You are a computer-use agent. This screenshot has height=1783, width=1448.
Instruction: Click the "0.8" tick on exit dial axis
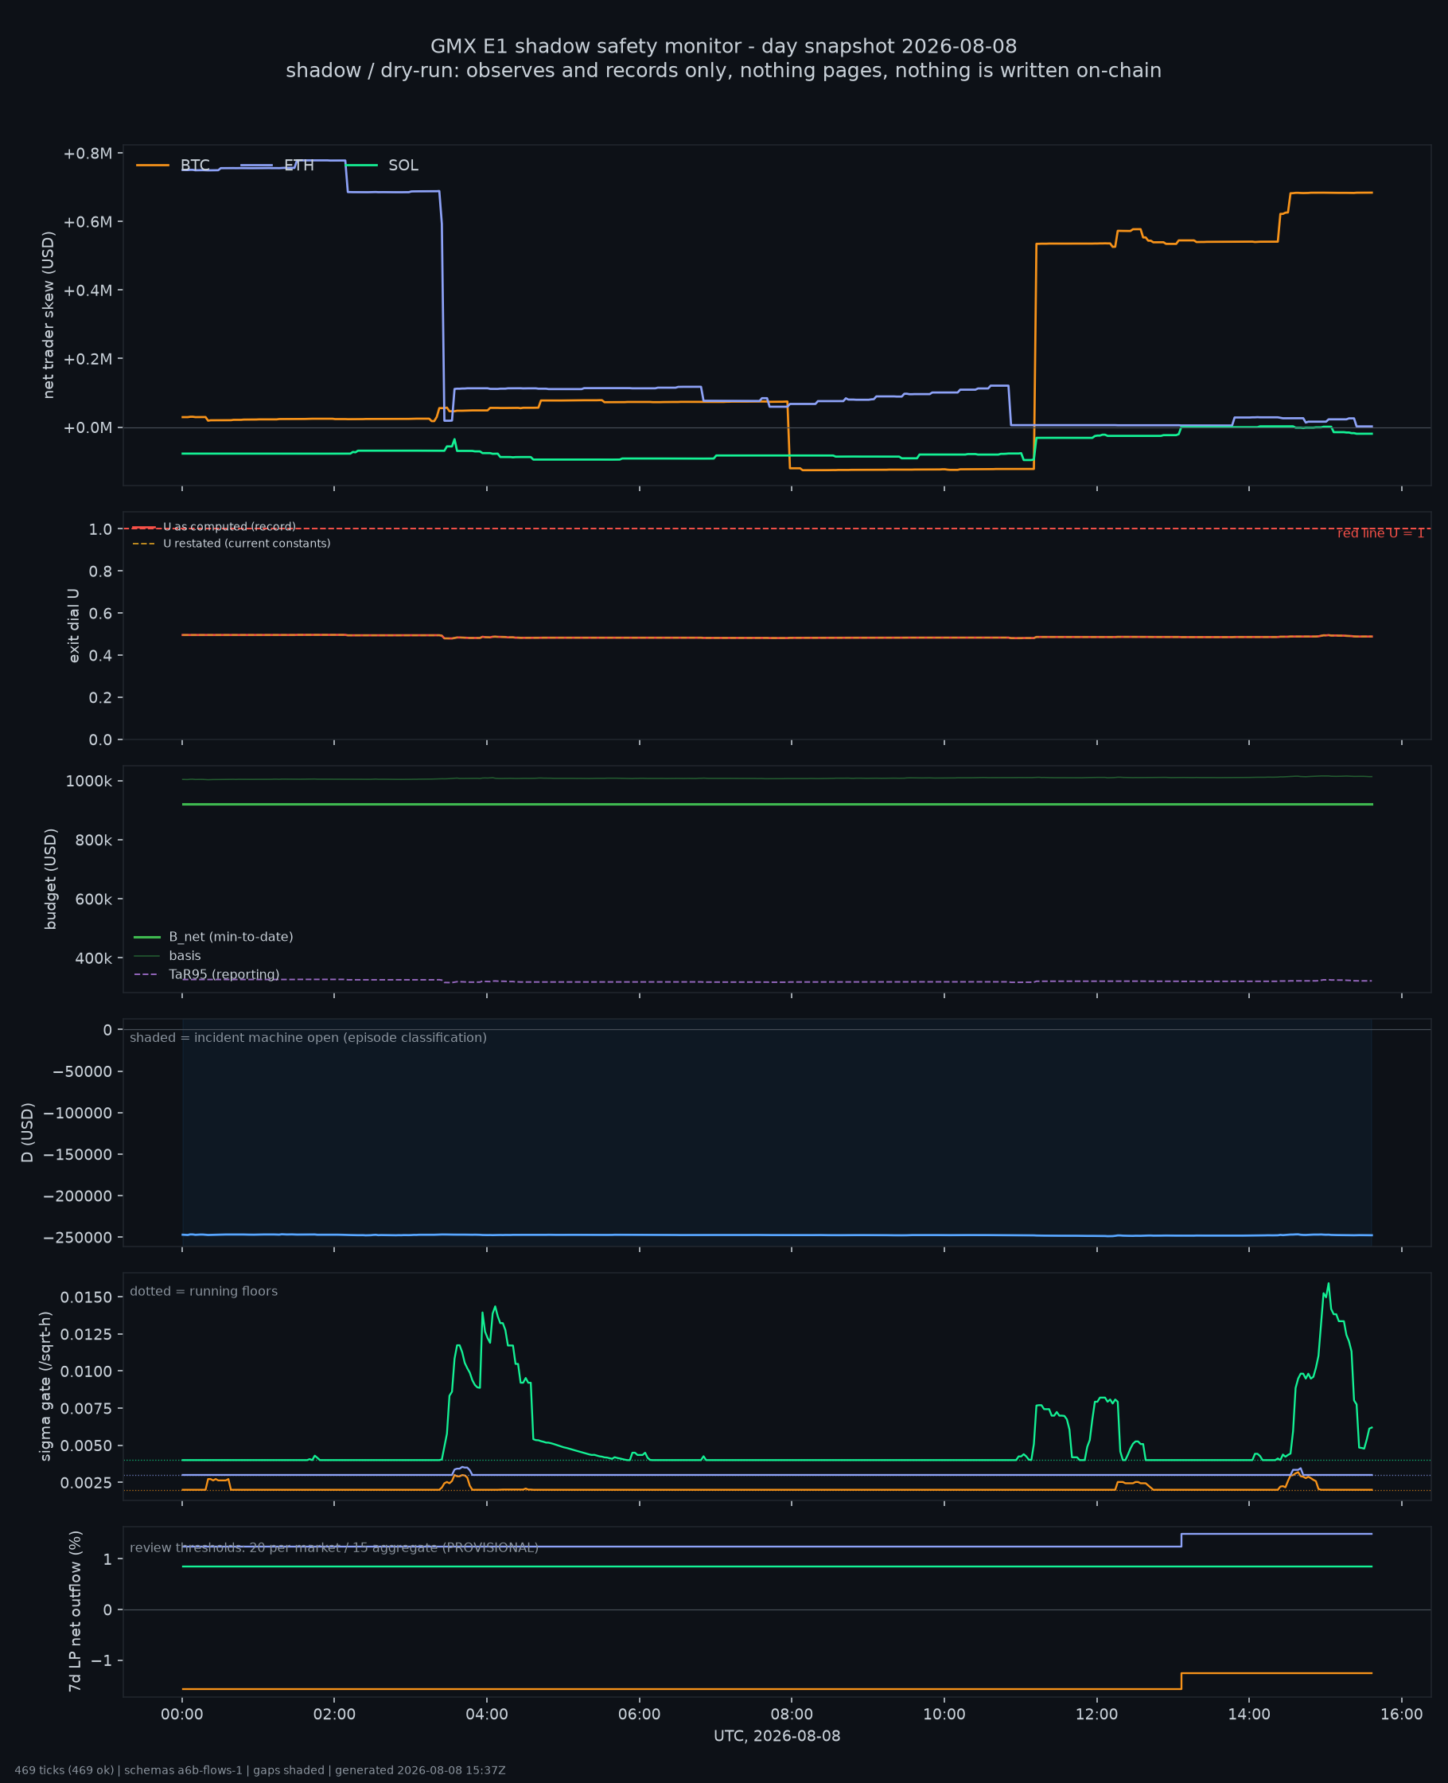point(101,572)
